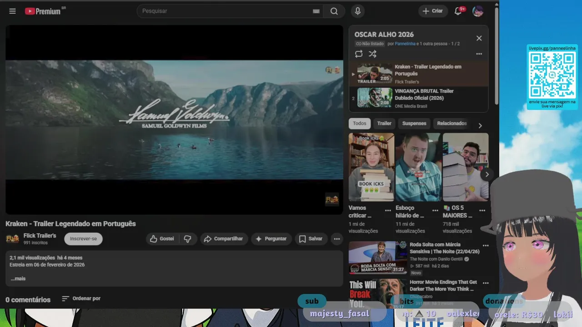Click the video player area
The image size is (582, 327).
[174, 119]
